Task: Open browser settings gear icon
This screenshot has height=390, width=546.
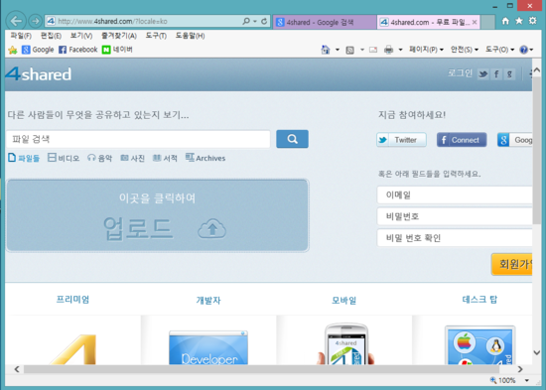Action: tap(533, 21)
